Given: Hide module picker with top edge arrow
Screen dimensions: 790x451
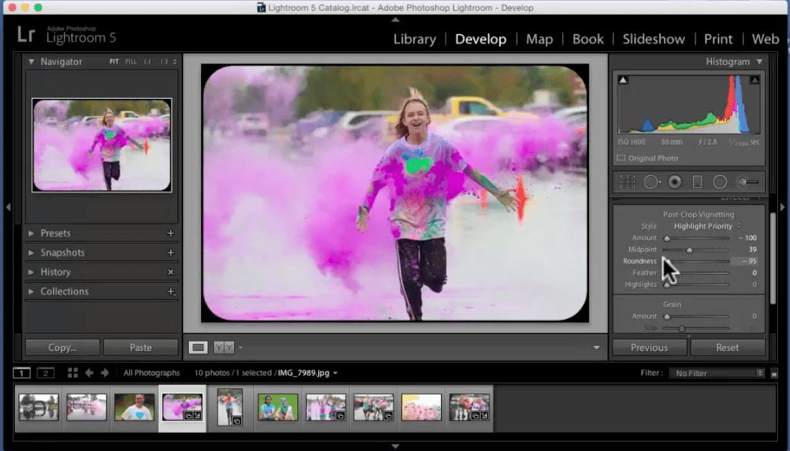Looking at the screenshot, I should (x=395, y=20).
